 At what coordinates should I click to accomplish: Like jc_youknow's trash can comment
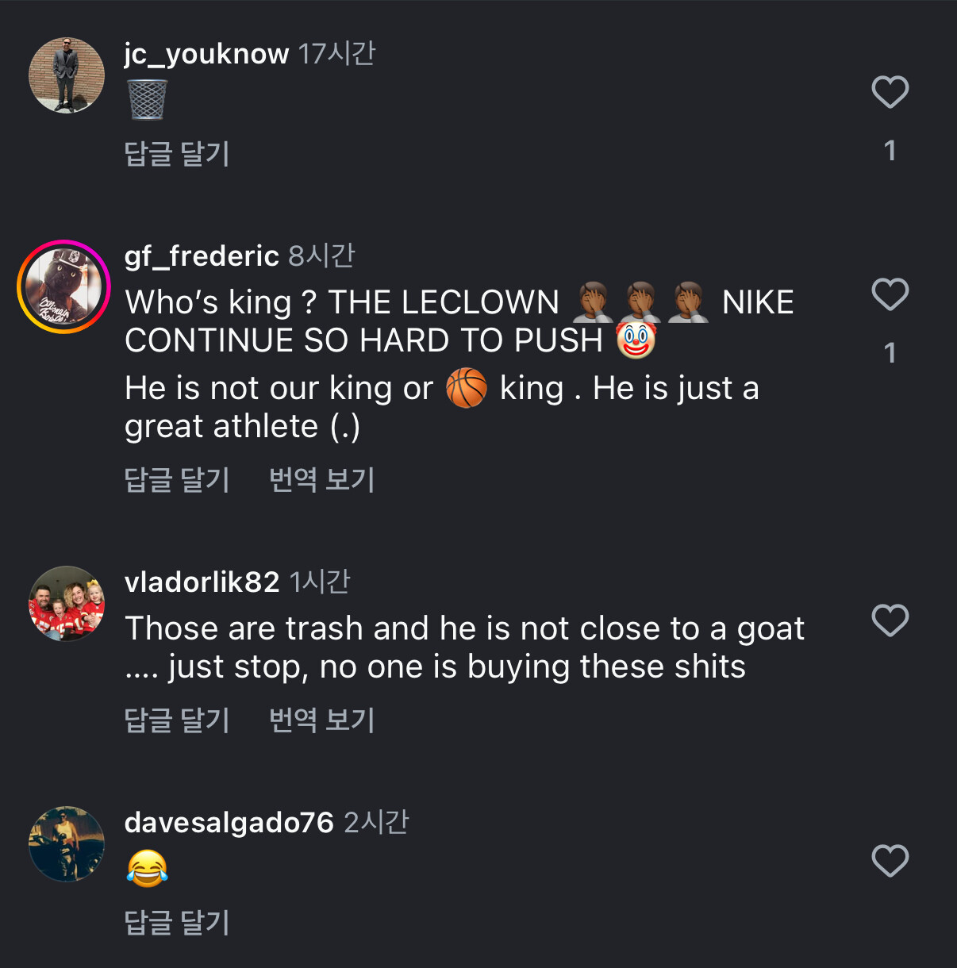[x=890, y=92]
